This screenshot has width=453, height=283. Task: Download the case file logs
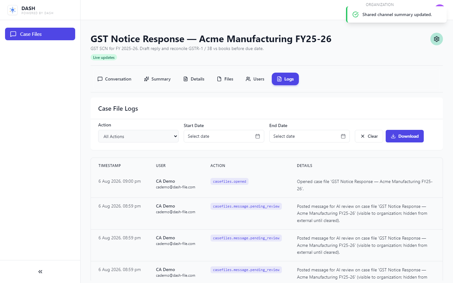(405, 136)
